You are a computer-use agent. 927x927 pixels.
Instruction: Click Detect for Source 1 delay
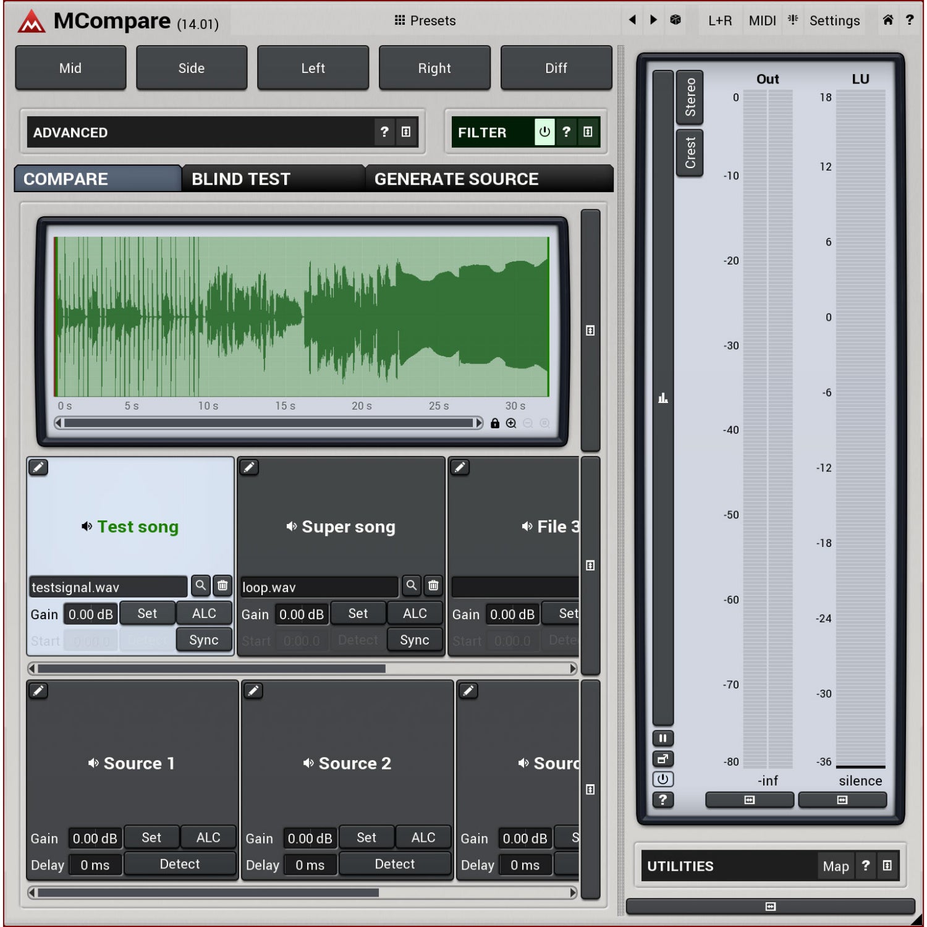coord(180,864)
